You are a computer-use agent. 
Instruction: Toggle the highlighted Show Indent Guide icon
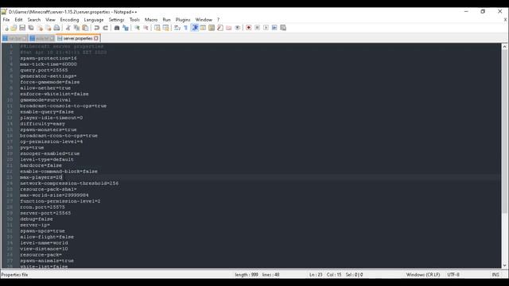tap(195, 28)
